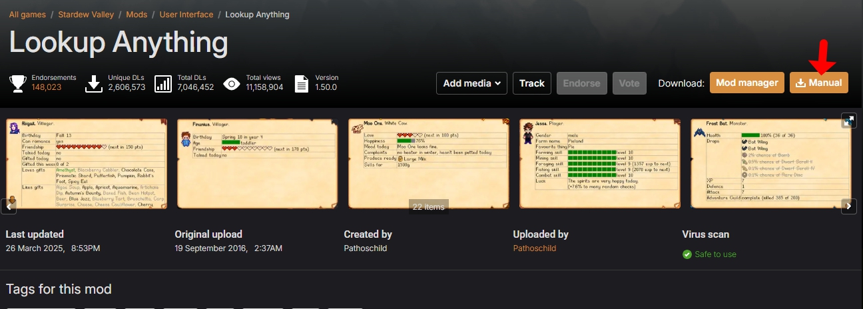Show previous gallery image

[9, 206]
